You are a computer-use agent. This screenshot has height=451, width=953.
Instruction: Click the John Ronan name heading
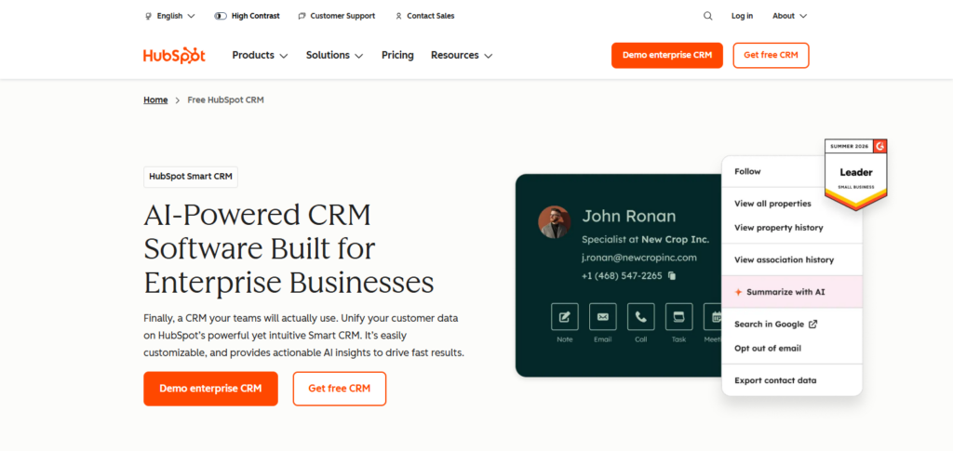(x=629, y=216)
